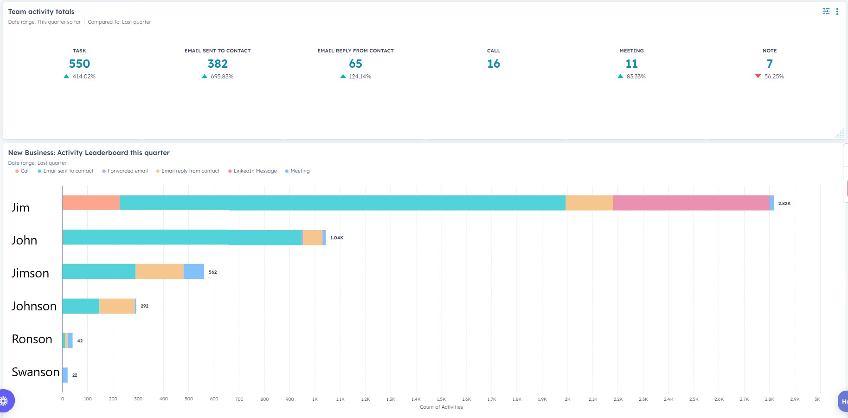
Task: Click Johnson's Email reply from contact segment
Action: 117,306
